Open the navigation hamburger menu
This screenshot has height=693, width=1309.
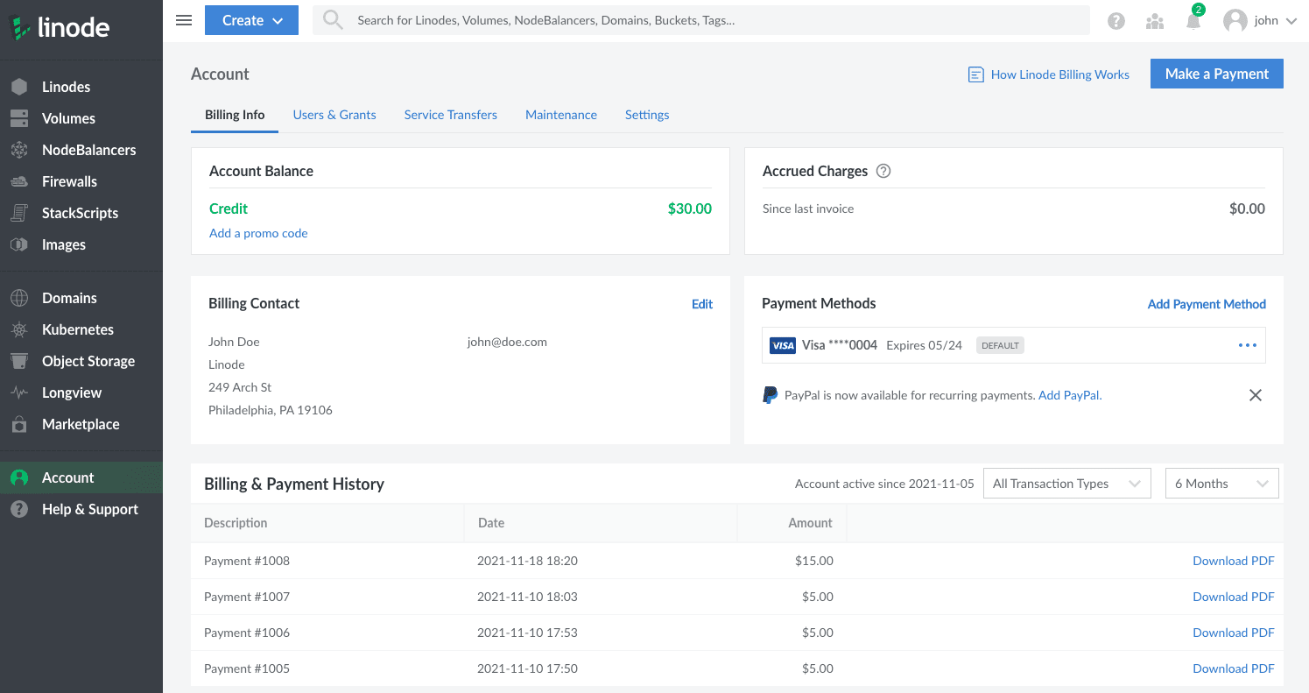[183, 20]
